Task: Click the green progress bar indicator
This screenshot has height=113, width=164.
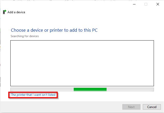Action: coord(90,89)
